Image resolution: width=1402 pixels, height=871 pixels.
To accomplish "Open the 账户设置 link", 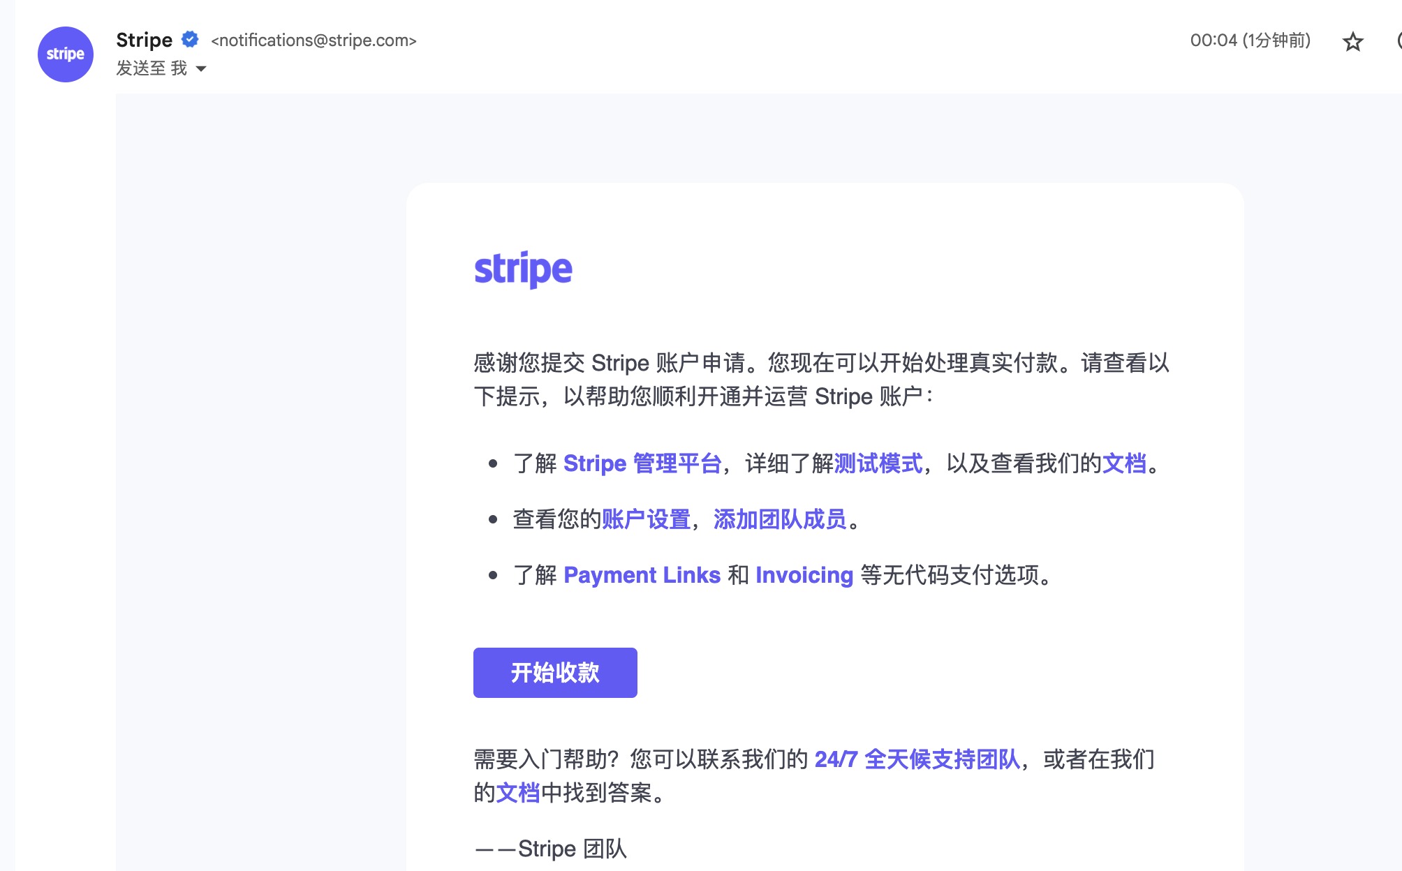I will [646, 519].
